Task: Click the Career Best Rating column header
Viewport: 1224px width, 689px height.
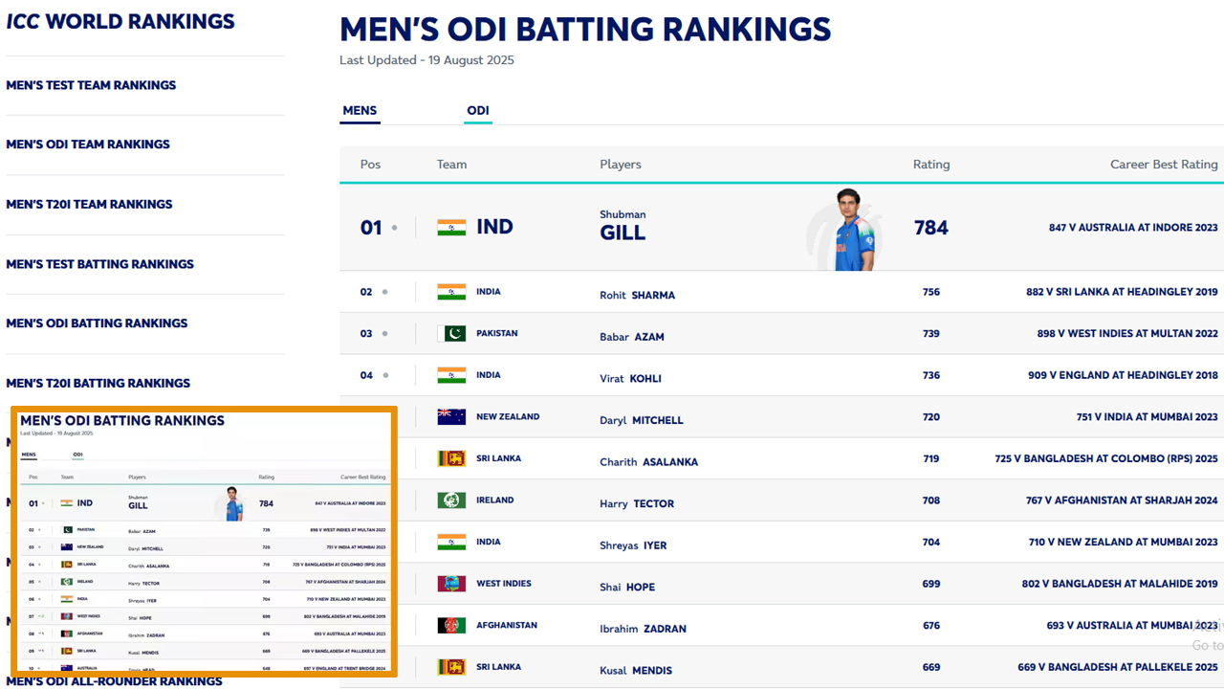Action: coord(1163,165)
